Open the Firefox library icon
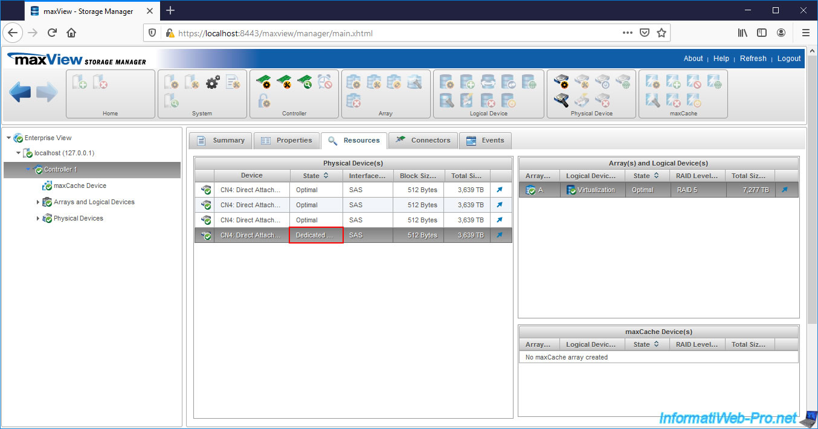 coord(742,33)
